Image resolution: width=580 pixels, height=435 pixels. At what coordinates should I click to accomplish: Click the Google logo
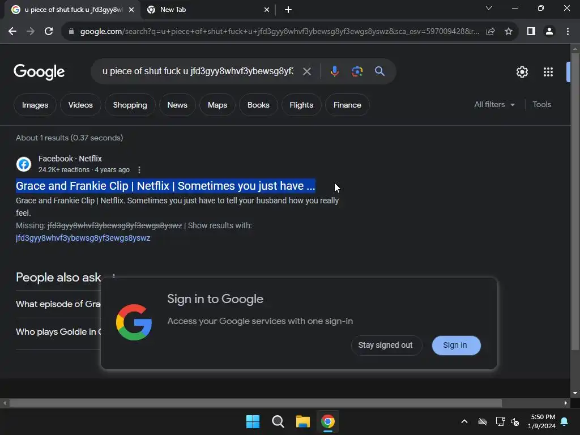tap(39, 72)
